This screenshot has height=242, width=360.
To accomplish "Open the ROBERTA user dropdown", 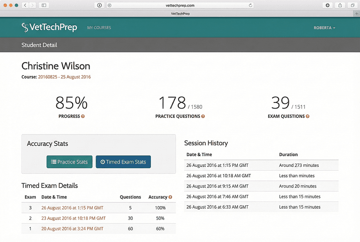I will pos(324,28).
